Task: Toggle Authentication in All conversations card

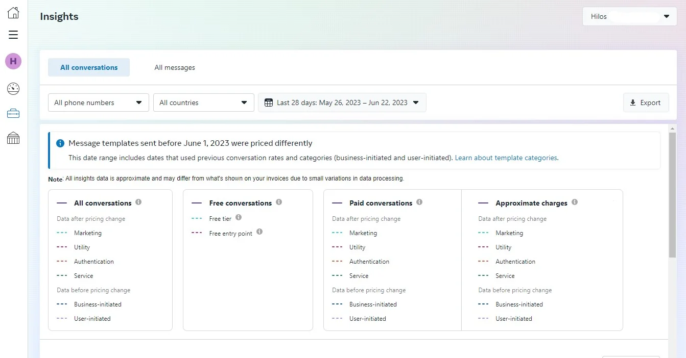Action: click(x=85, y=262)
